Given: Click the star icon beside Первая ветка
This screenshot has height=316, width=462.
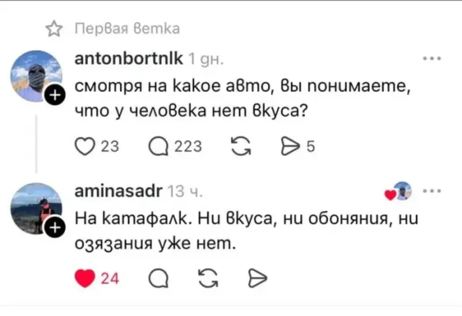Looking at the screenshot, I should coord(54,29).
